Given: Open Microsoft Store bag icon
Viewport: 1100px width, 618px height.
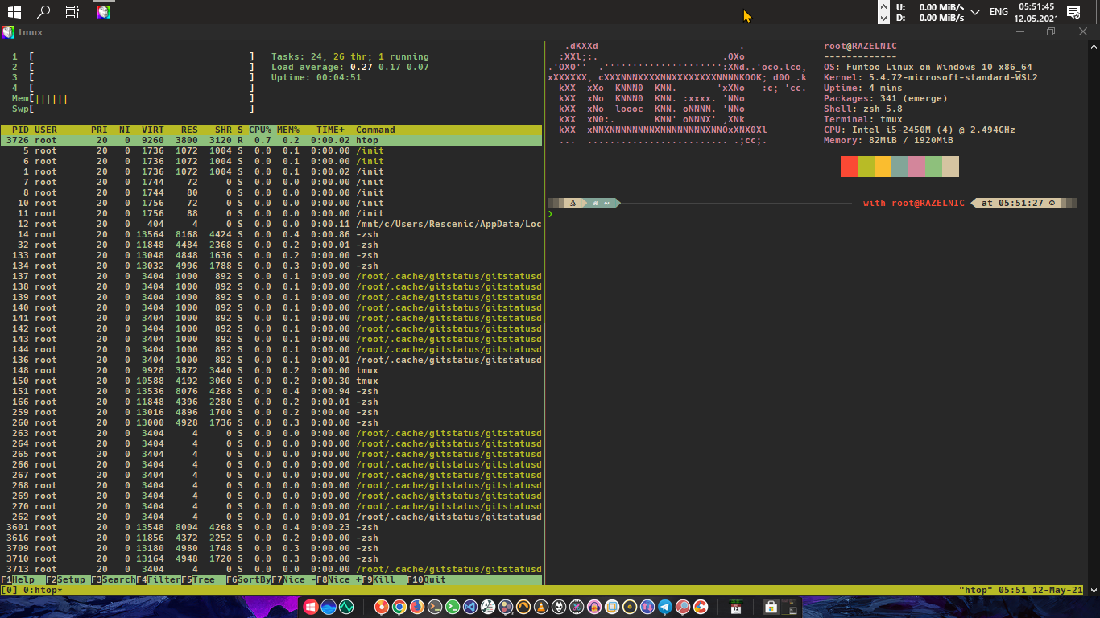Looking at the screenshot, I should point(771,607).
